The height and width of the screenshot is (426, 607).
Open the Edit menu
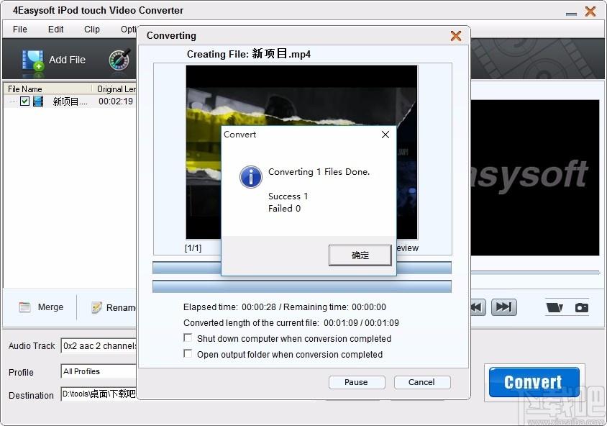56,30
